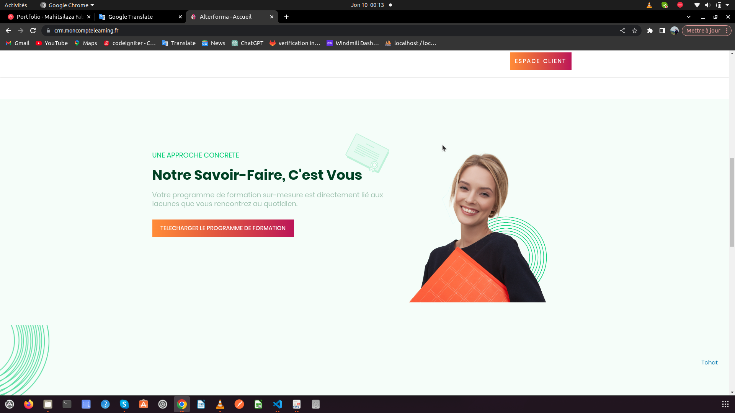Open the News bookmark
The image size is (735, 413).
pos(214,43)
